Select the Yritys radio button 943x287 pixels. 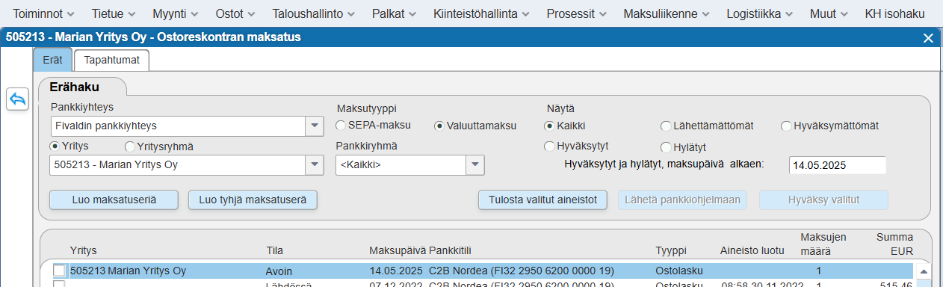pyautogui.click(x=55, y=146)
